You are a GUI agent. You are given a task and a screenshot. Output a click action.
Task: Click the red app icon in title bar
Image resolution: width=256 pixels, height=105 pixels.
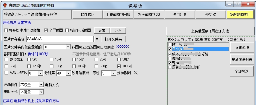pyautogui.click(x=5, y=5)
